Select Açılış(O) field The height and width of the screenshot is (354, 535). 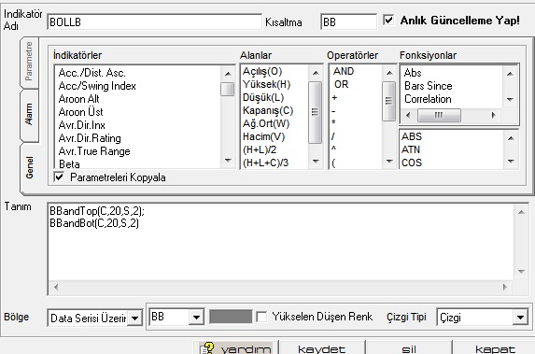[262, 71]
